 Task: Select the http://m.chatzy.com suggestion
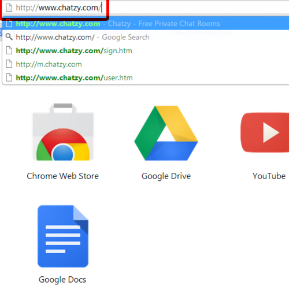coord(146,64)
